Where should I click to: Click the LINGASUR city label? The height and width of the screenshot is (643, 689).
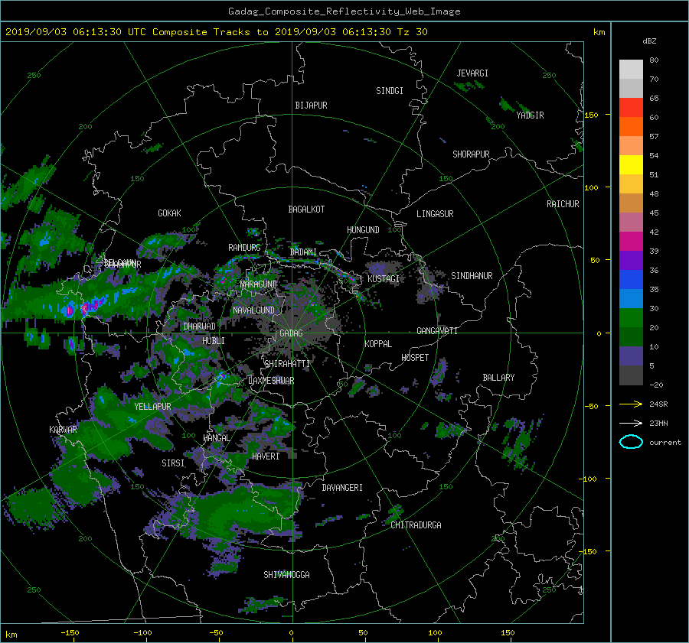coord(435,214)
